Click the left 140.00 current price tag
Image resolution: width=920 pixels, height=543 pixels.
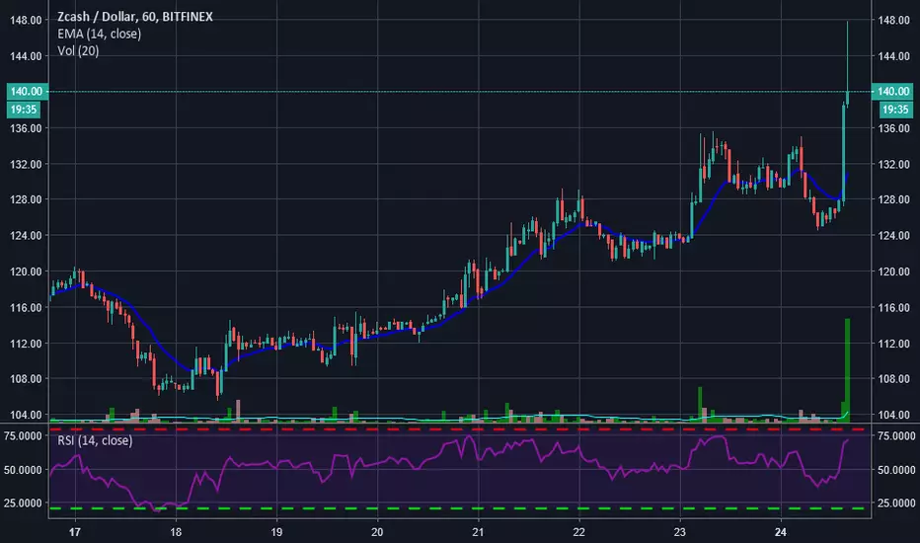pos(27,91)
